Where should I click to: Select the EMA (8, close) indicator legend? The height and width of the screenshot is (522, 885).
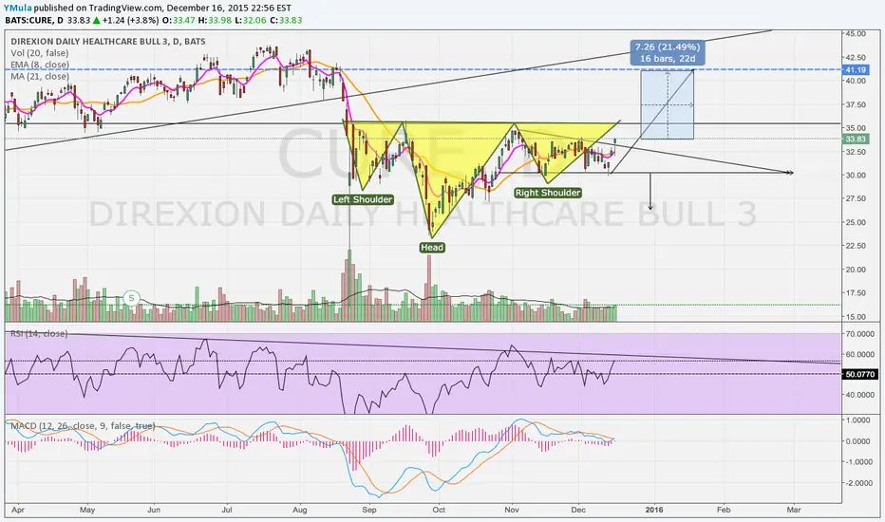[40, 65]
